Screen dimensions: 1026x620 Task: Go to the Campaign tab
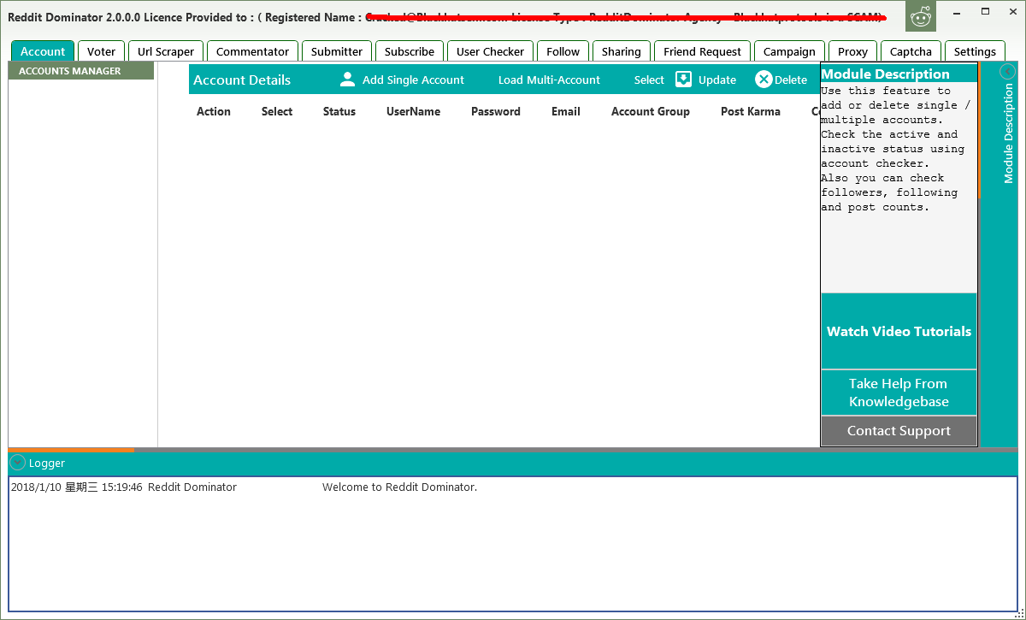(x=790, y=51)
